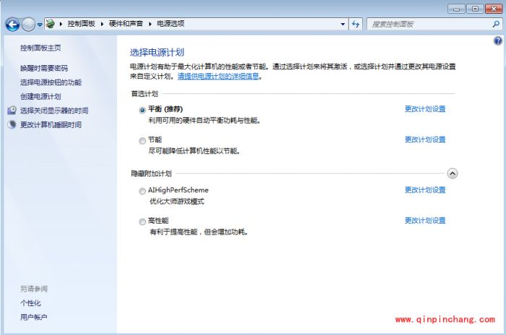Expand arrow before 硬件和声音 breadcrumb
Viewport: 506px width, 335px height.
[102, 24]
